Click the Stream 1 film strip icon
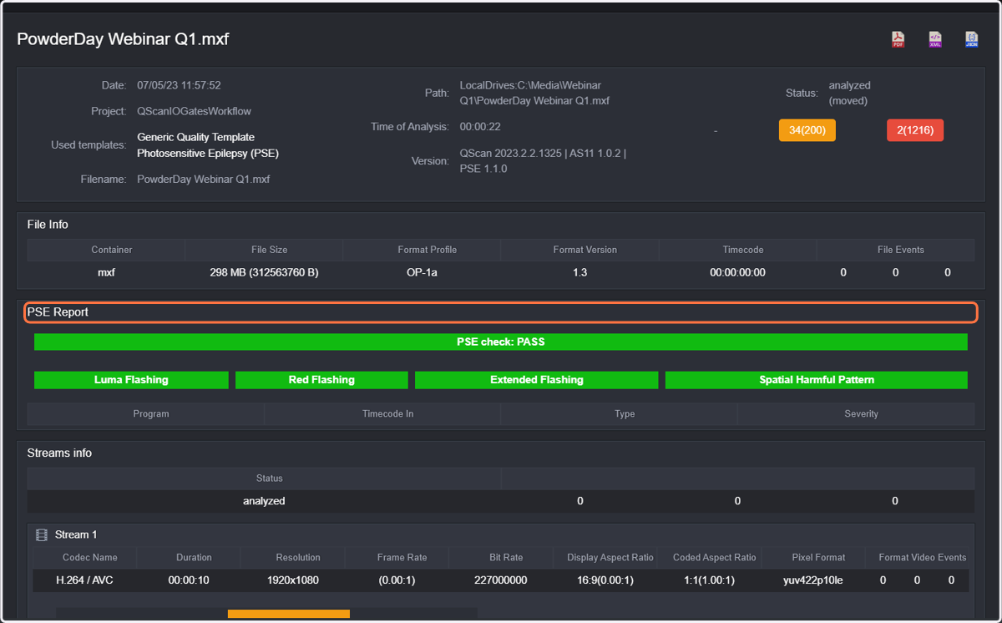The image size is (1002, 623). point(42,534)
